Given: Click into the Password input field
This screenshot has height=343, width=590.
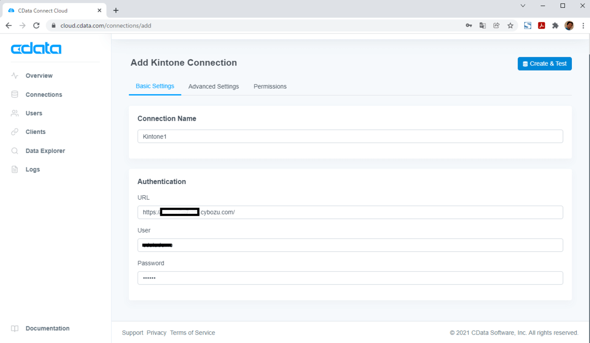Looking at the screenshot, I should 350,278.
